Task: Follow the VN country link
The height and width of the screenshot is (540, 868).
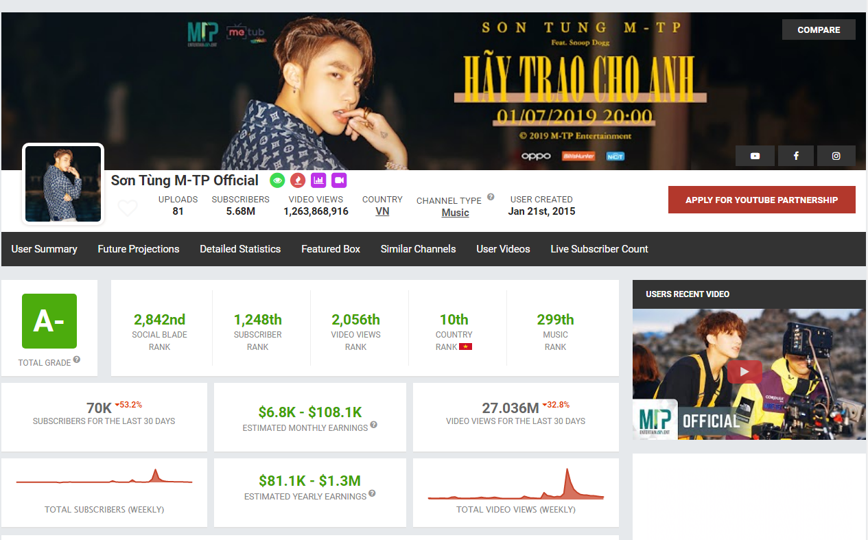Action: tap(382, 211)
